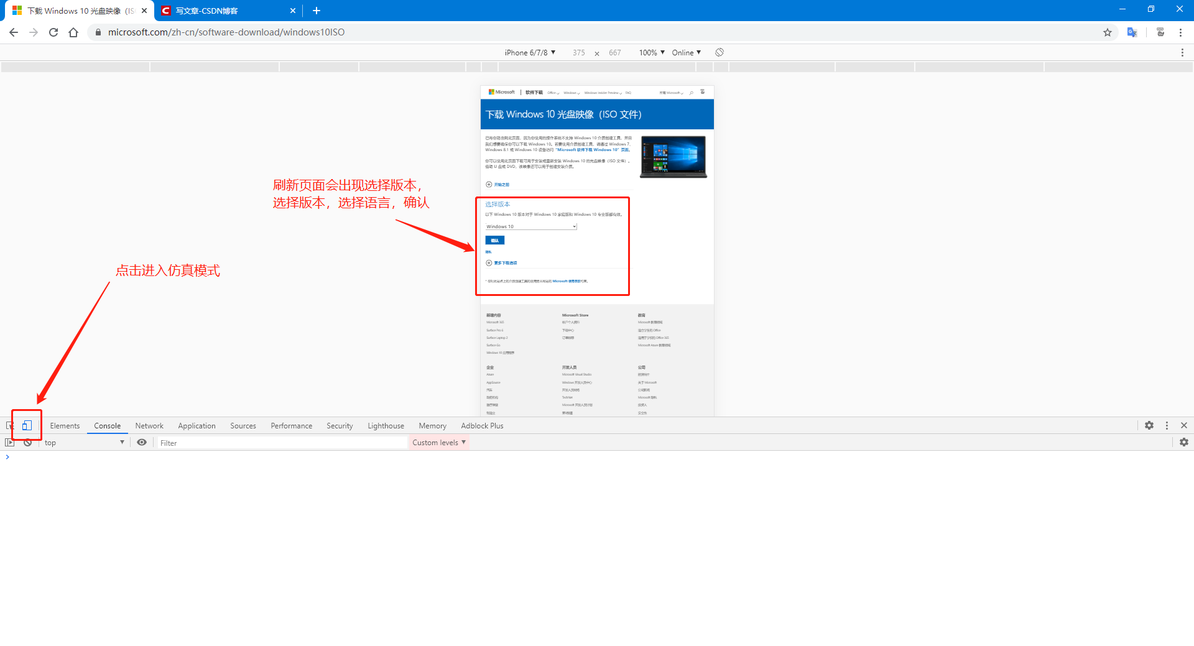
Task: Click the FAQ link in page header
Action: 628,93
